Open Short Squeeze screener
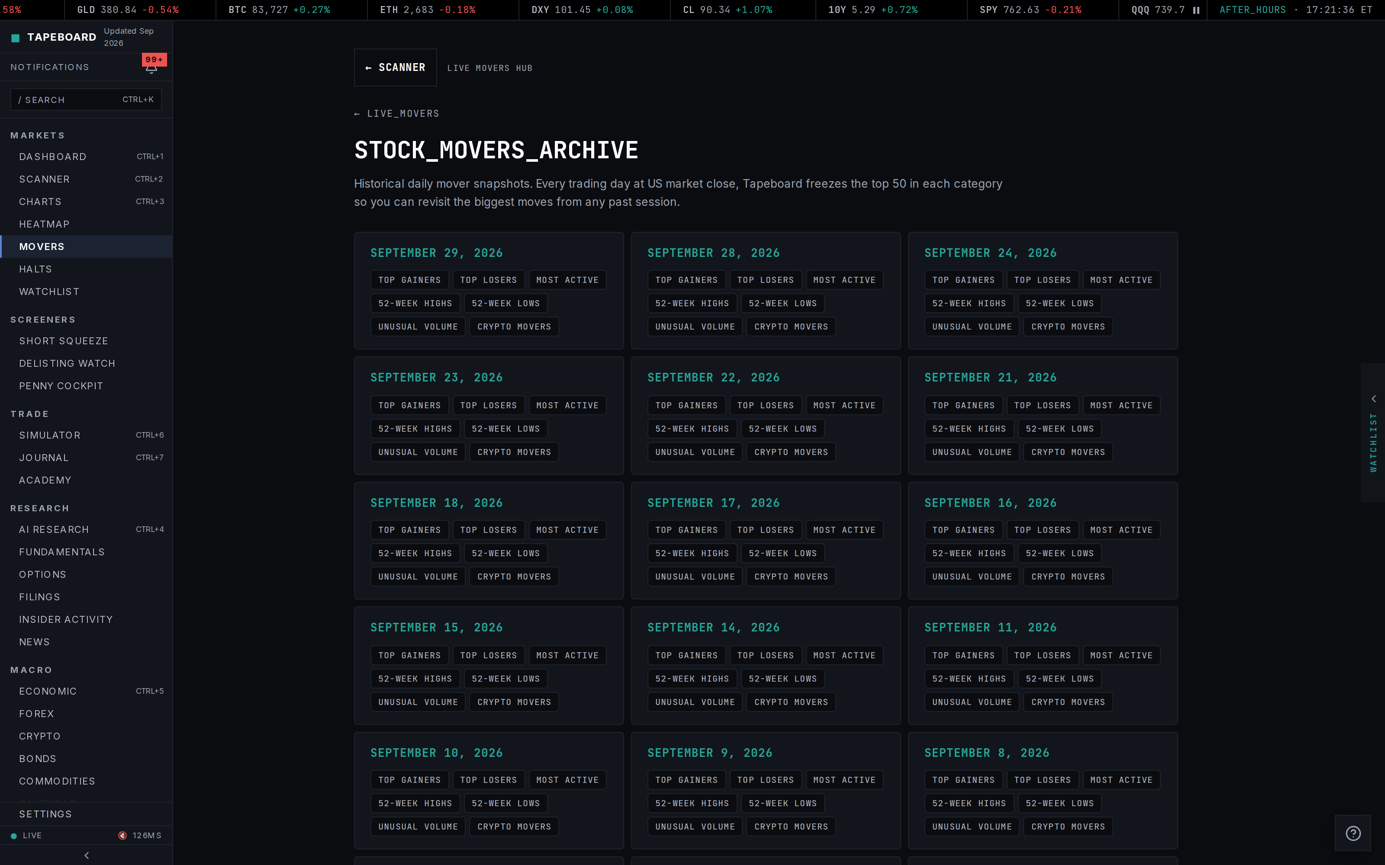This screenshot has height=865, width=1385. click(87, 341)
